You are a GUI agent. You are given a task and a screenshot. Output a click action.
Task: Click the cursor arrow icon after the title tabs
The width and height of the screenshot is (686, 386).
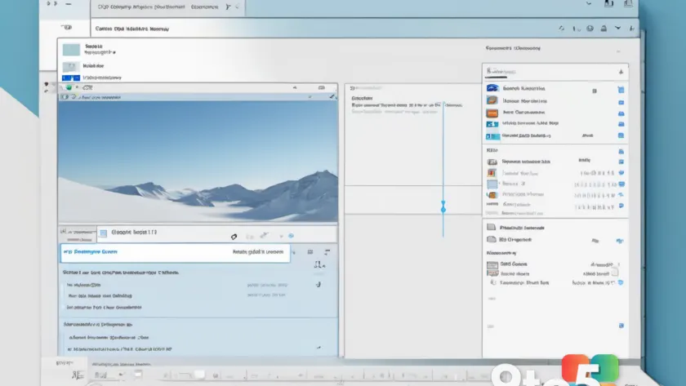tap(228, 7)
